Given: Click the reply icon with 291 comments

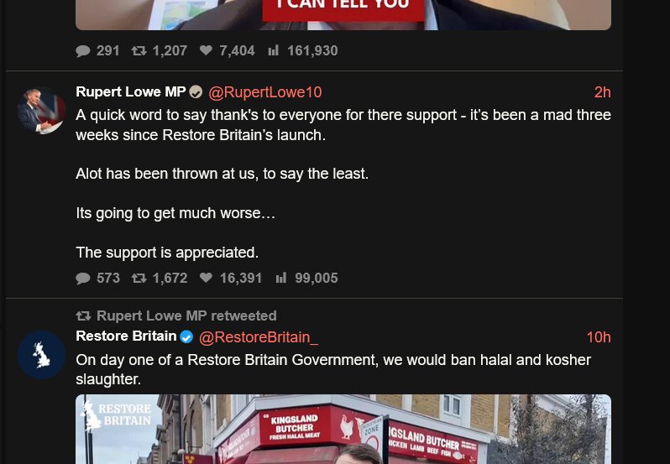Looking at the screenshot, I should point(83,51).
